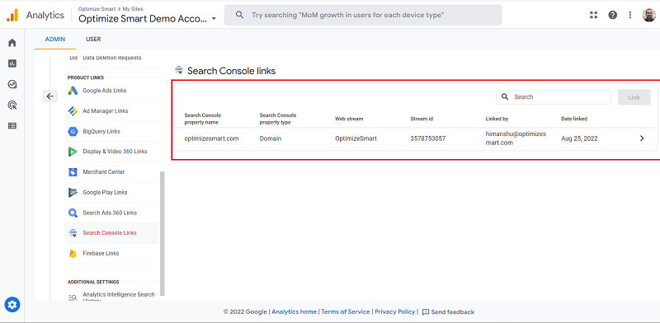
Task: Click the Google Play Links icon
Action: [73, 192]
